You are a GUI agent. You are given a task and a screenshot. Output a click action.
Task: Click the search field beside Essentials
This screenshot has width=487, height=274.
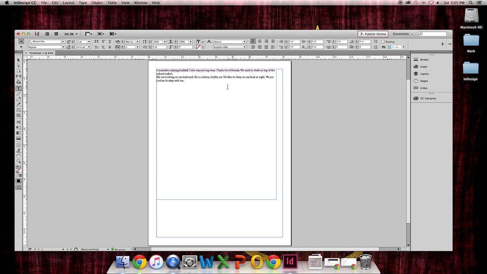coord(433,34)
